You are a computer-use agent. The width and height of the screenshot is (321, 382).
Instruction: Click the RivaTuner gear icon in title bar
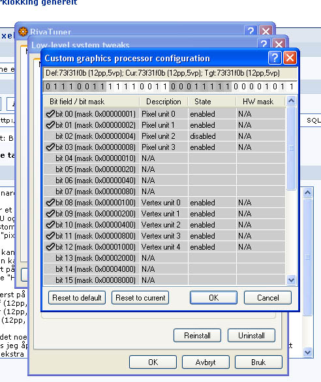pos(23,32)
